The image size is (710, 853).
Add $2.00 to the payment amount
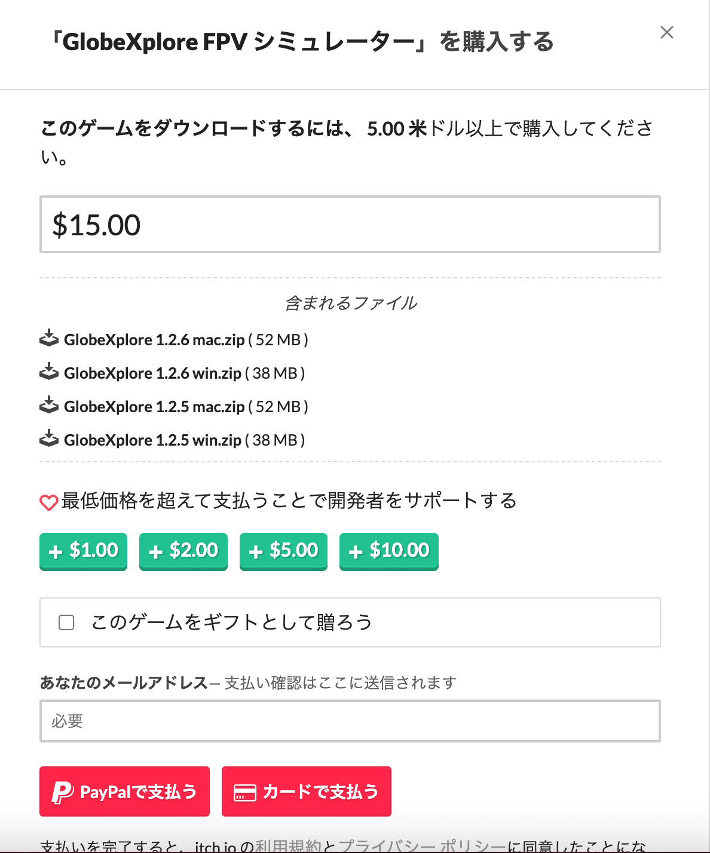(x=183, y=551)
